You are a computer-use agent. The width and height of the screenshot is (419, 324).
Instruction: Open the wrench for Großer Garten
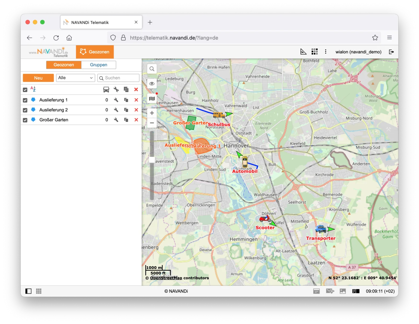click(116, 120)
